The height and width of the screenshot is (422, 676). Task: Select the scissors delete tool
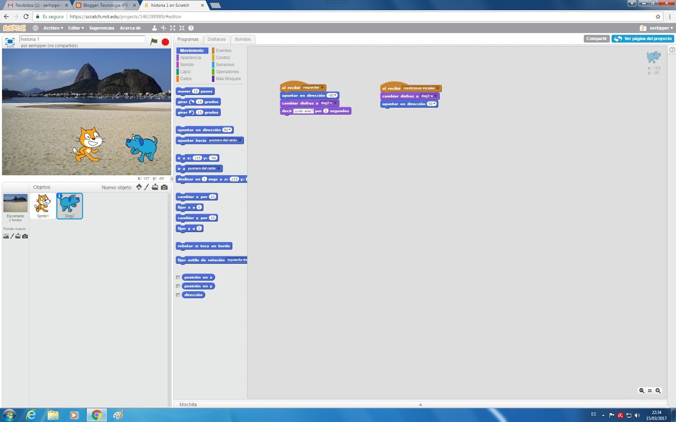163,28
